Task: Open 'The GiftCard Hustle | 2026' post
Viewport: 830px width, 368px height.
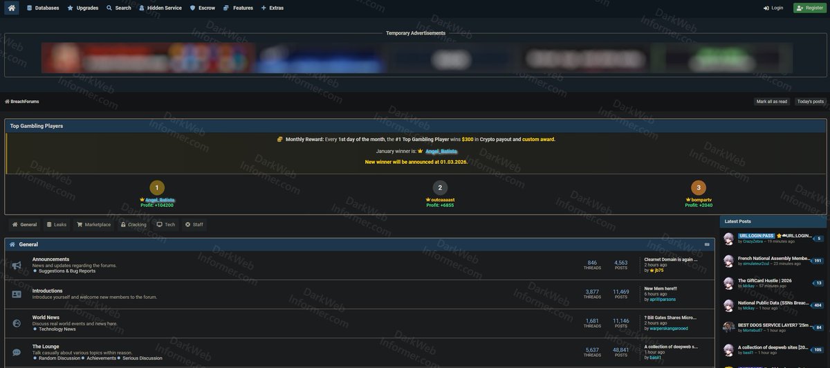Action: click(764, 280)
